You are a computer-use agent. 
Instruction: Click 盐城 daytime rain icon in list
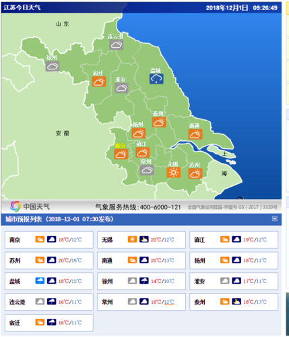[40, 281]
